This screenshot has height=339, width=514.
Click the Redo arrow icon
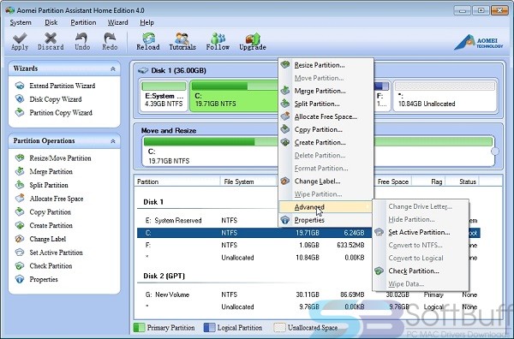tap(110, 42)
